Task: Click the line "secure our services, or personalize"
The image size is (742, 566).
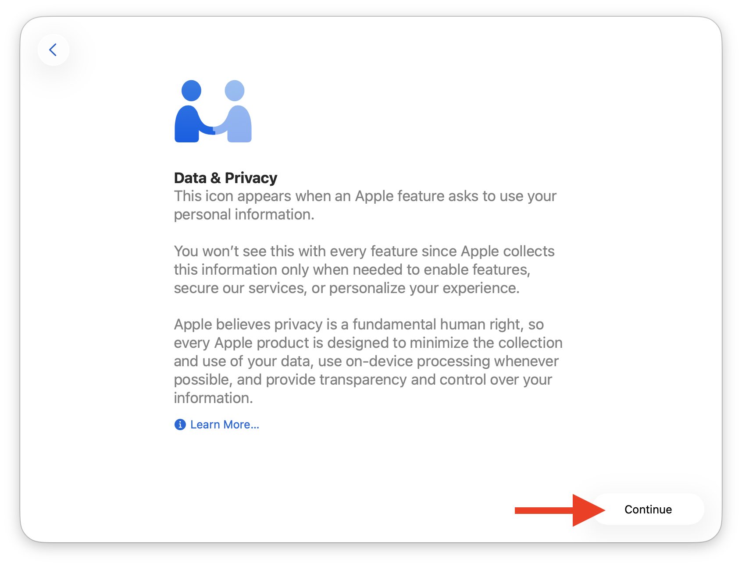Action: 346,288
